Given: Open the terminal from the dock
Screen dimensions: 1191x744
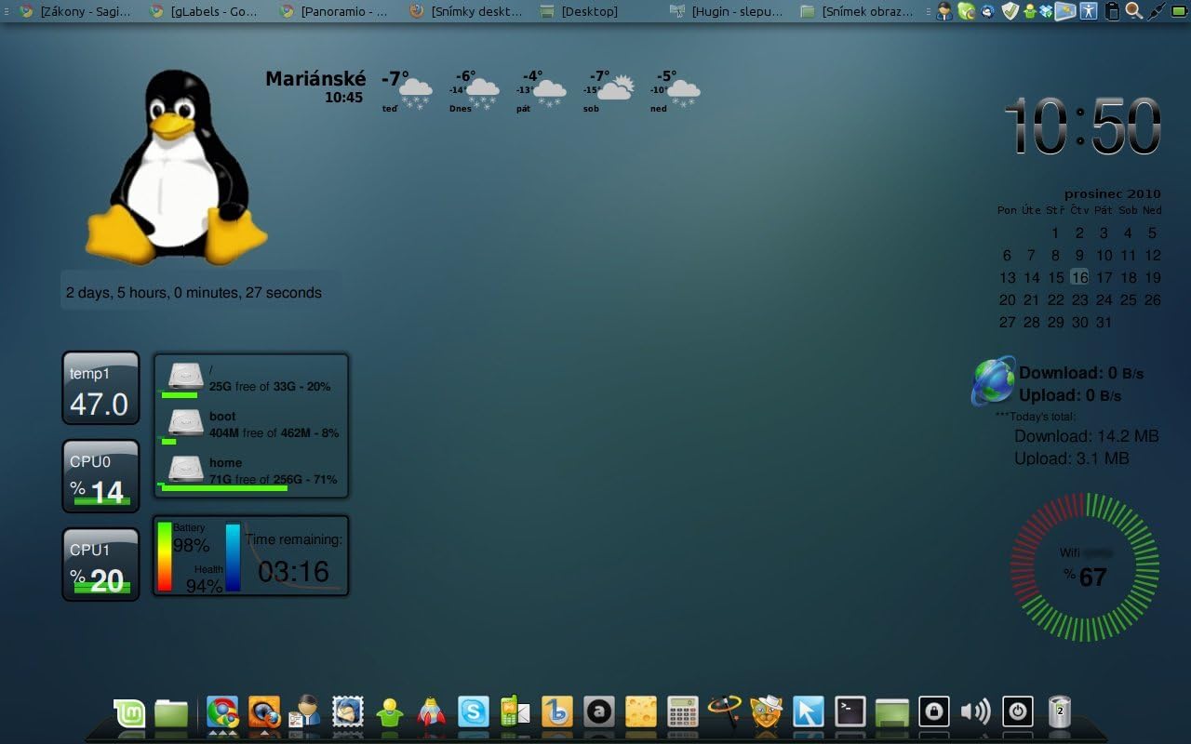Looking at the screenshot, I should (x=850, y=711).
